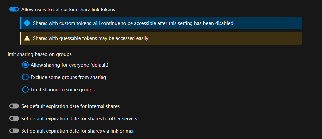The image size is (322, 139).
Task: Toggle expiration switch for link or mail shares
Action: (14, 131)
